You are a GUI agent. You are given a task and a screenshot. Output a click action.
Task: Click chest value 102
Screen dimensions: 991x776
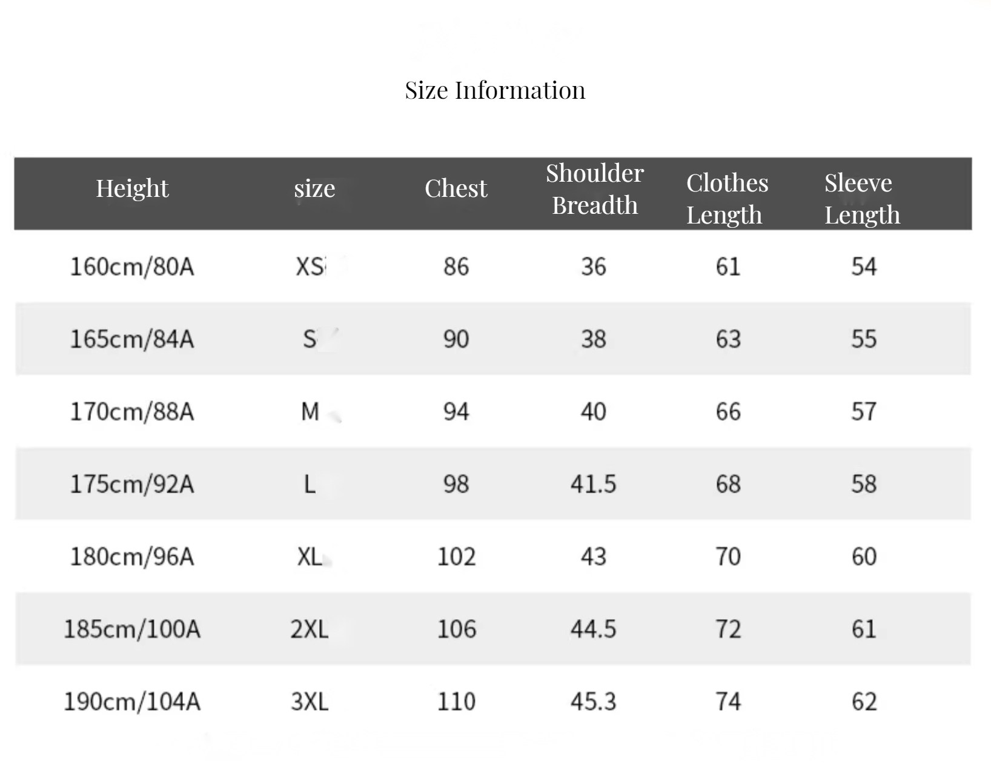456,557
